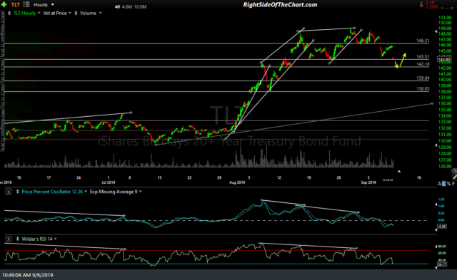Screen dimensions: 457x280
Task: Click the 4.0M volume label
Action: point(127,7)
